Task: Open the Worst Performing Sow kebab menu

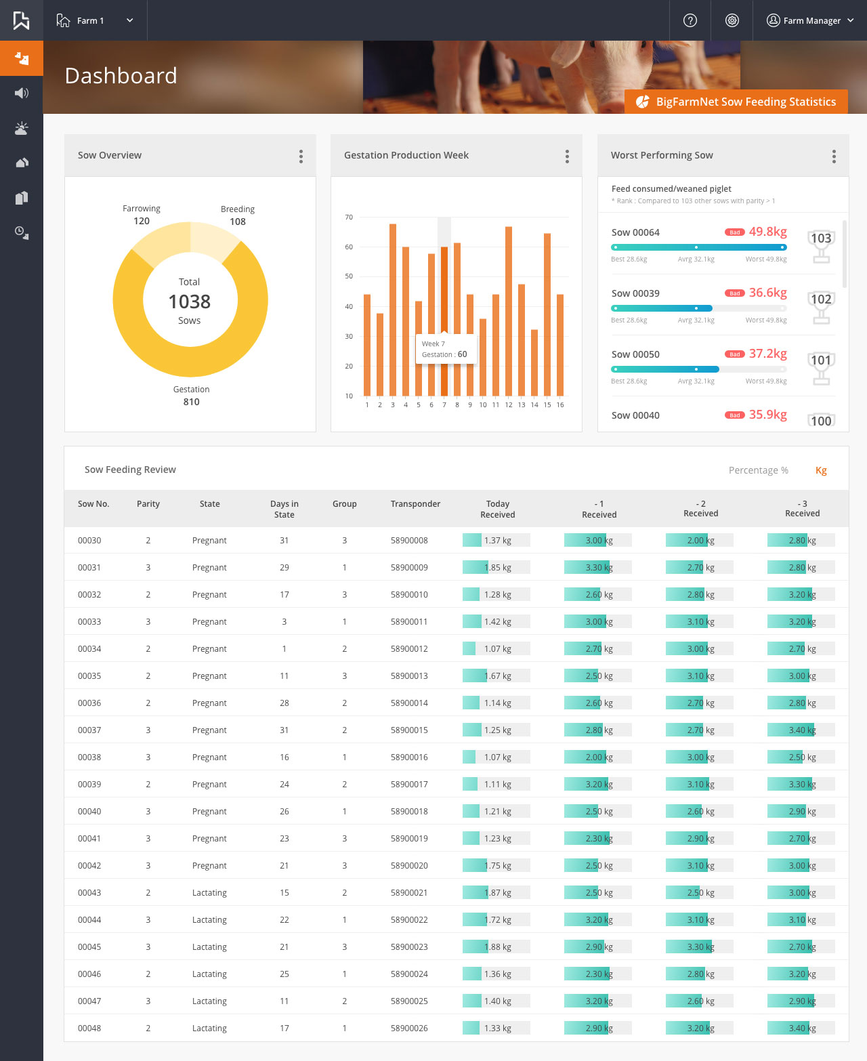Action: click(x=834, y=156)
